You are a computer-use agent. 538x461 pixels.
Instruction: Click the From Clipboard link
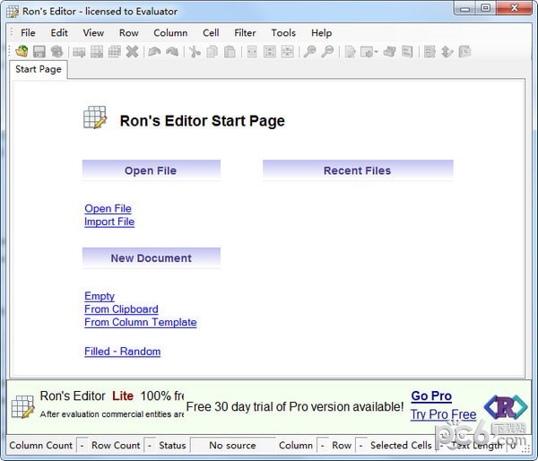tap(121, 309)
